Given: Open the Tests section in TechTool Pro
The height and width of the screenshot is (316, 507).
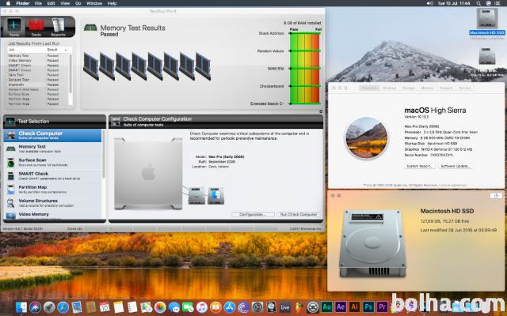Looking at the screenshot, I should (x=14, y=27).
